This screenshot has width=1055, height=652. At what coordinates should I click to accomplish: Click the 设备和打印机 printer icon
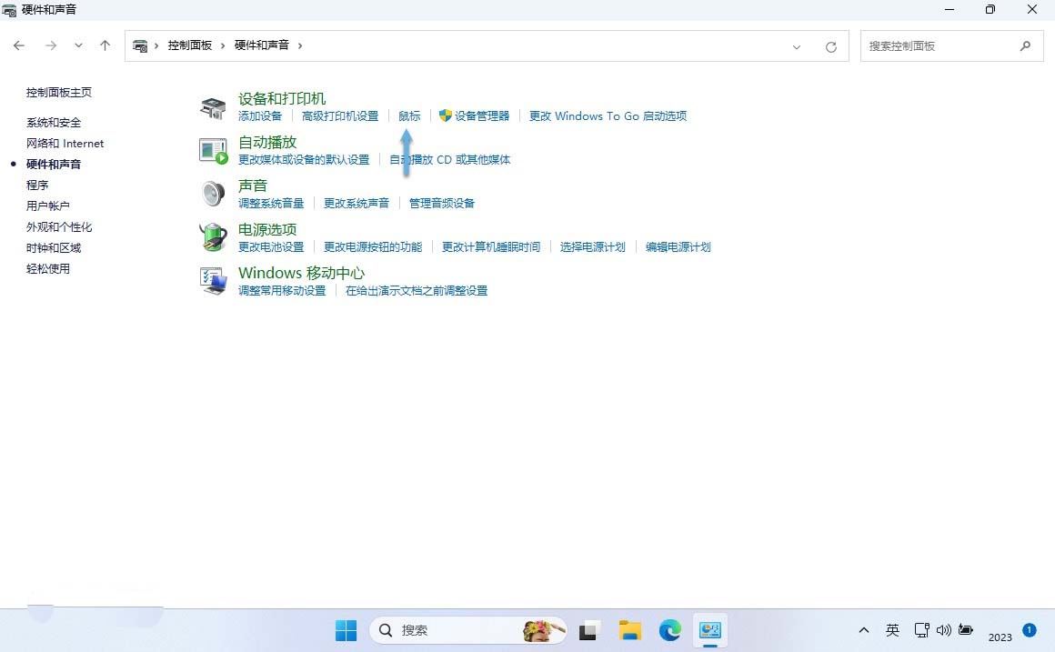point(212,106)
